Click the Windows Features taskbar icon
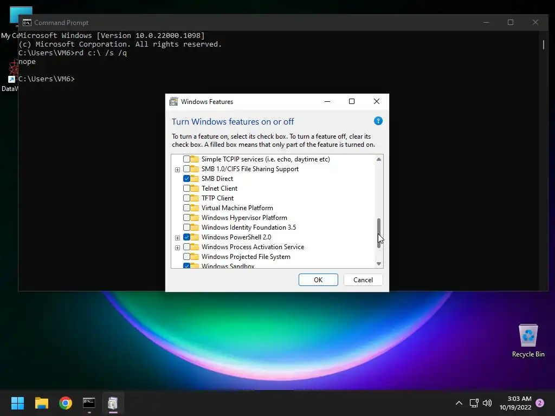555x416 pixels. [x=113, y=403]
